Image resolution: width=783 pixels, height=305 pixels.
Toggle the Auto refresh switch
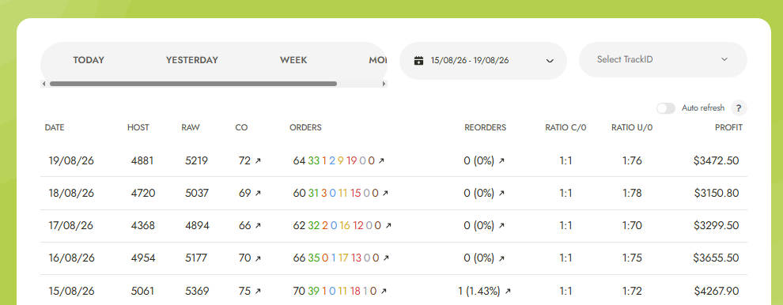click(666, 108)
